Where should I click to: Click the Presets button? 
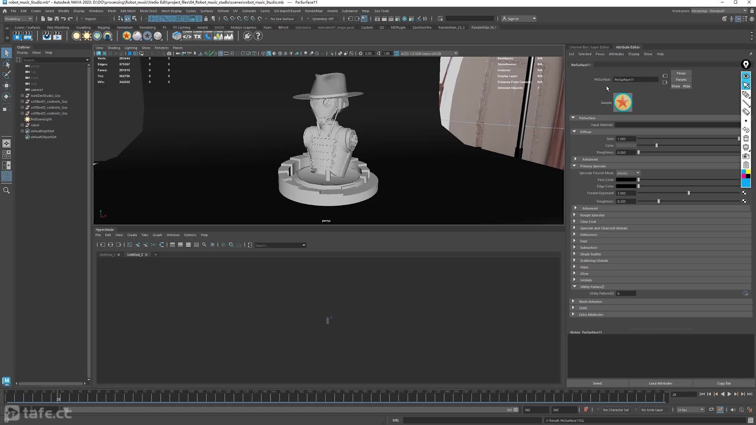[681, 79]
